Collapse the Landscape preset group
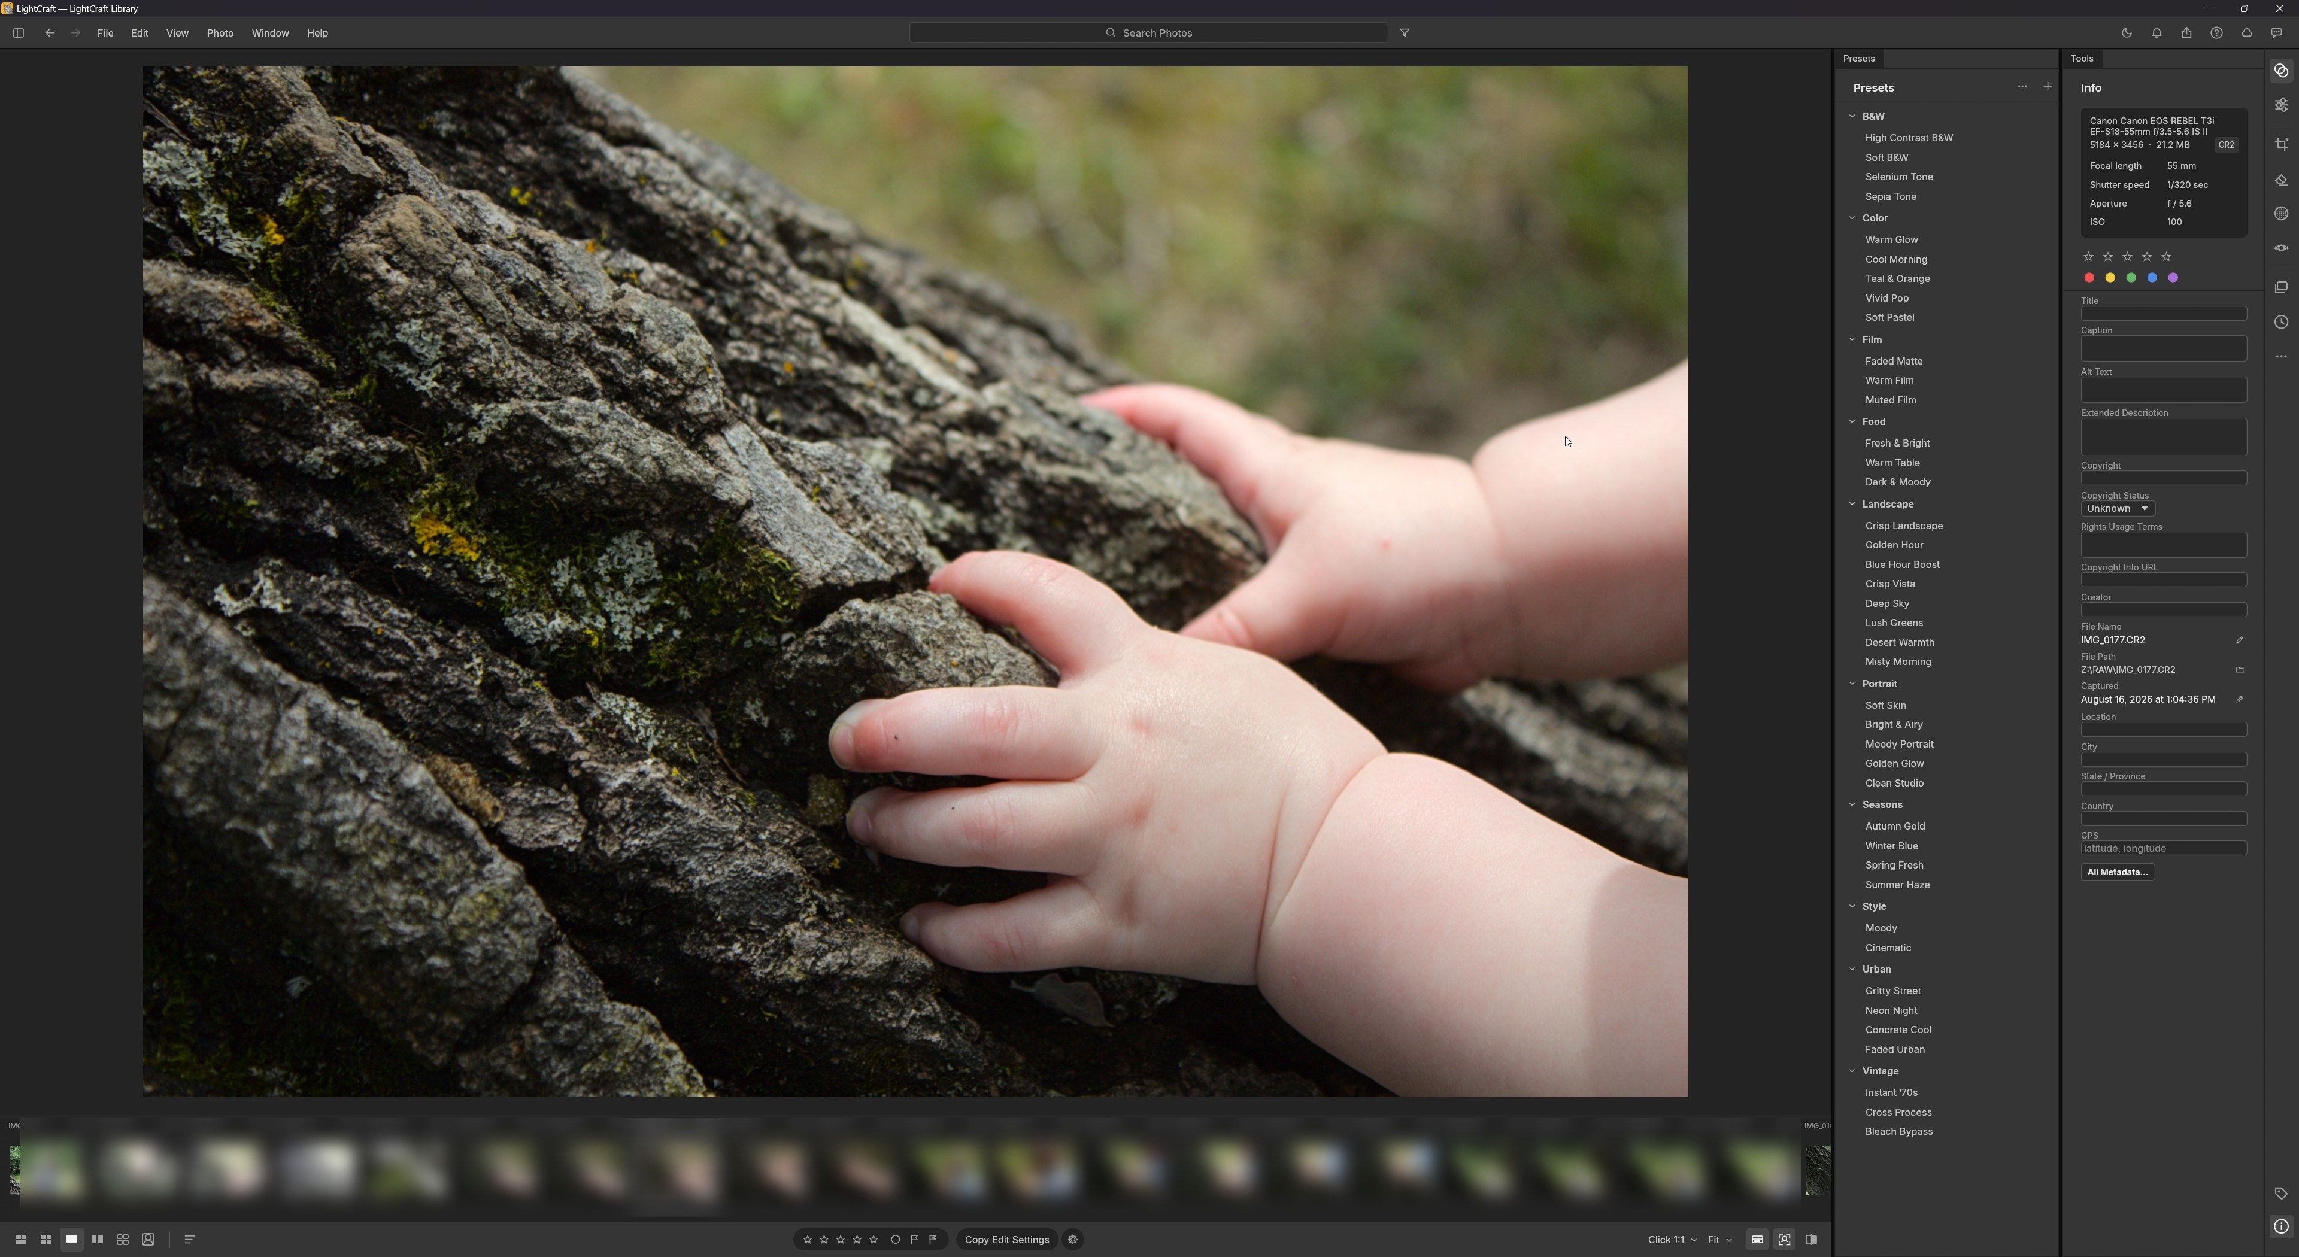The width and height of the screenshot is (2299, 1257). (x=1852, y=504)
